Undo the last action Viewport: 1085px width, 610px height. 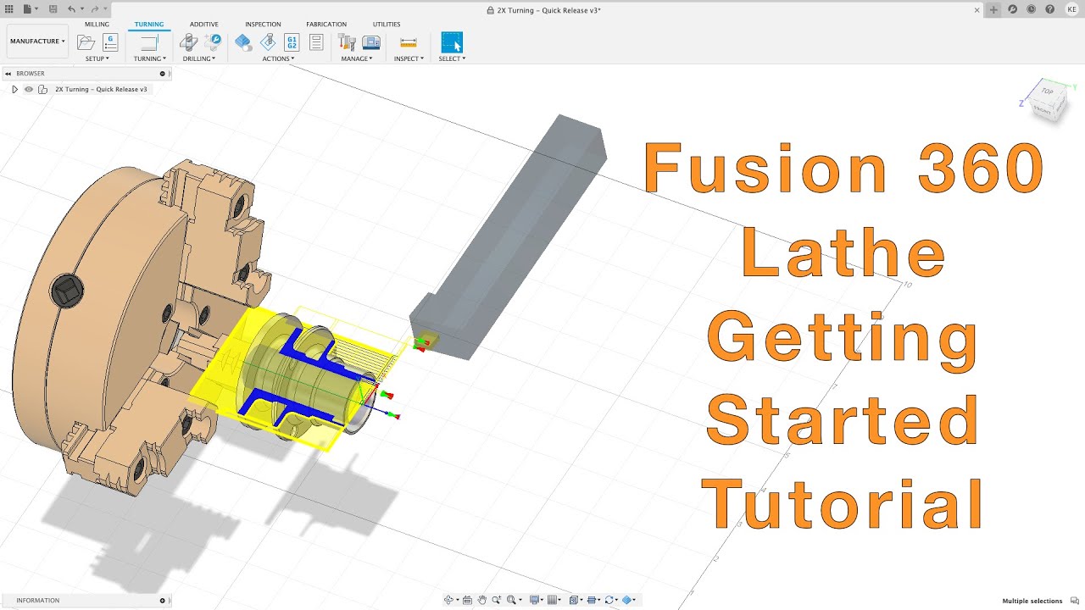72,9
